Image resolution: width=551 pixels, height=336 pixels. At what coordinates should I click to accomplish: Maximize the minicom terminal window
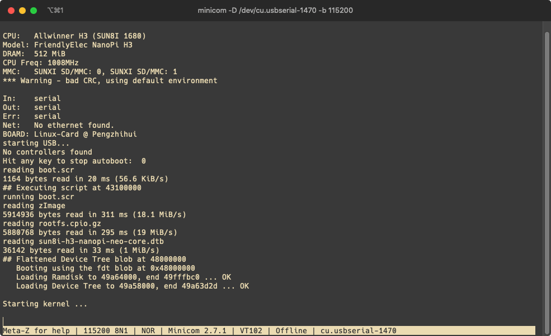pyautogui.click(x=34, y=11)
